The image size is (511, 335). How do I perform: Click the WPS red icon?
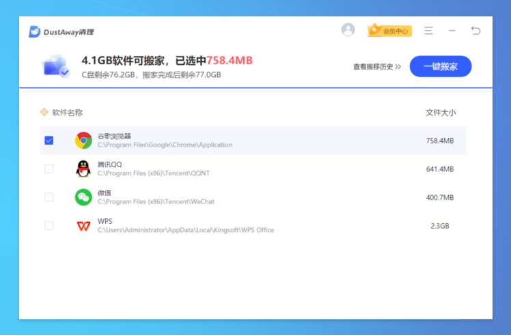[x=83, y=226]
